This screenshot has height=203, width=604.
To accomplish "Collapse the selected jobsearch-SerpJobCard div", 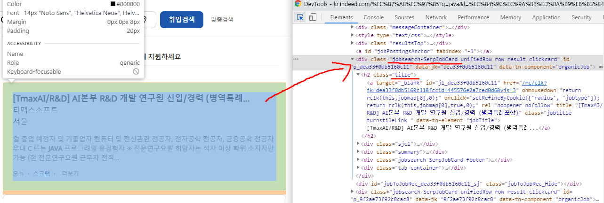I will point(353,59).
